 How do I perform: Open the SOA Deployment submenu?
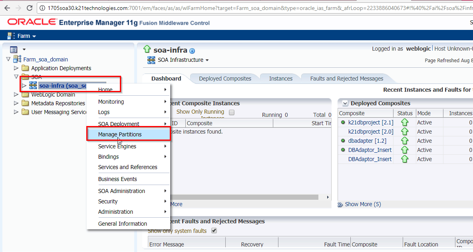[129, 124]
